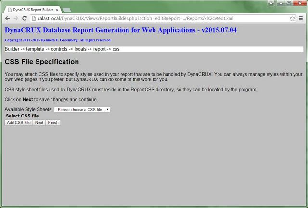Open a new browser tab
Viewport: 308px width, 208px height.
tap(67, 10)
